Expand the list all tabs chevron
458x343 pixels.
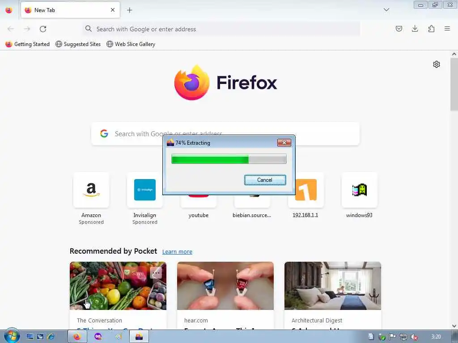point(386,10)
